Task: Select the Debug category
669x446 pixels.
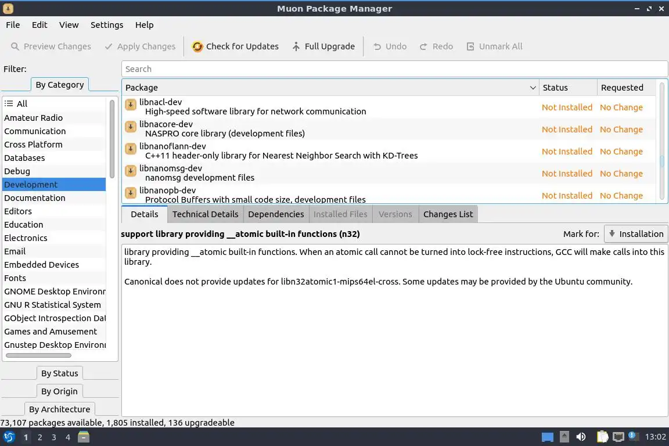Action: point(54,171)
